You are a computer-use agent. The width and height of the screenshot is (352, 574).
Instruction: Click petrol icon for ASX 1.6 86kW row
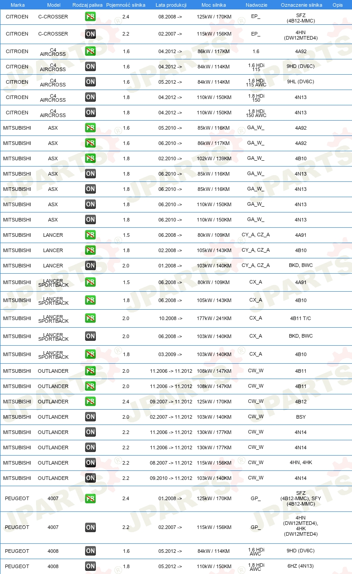[90, 143]
